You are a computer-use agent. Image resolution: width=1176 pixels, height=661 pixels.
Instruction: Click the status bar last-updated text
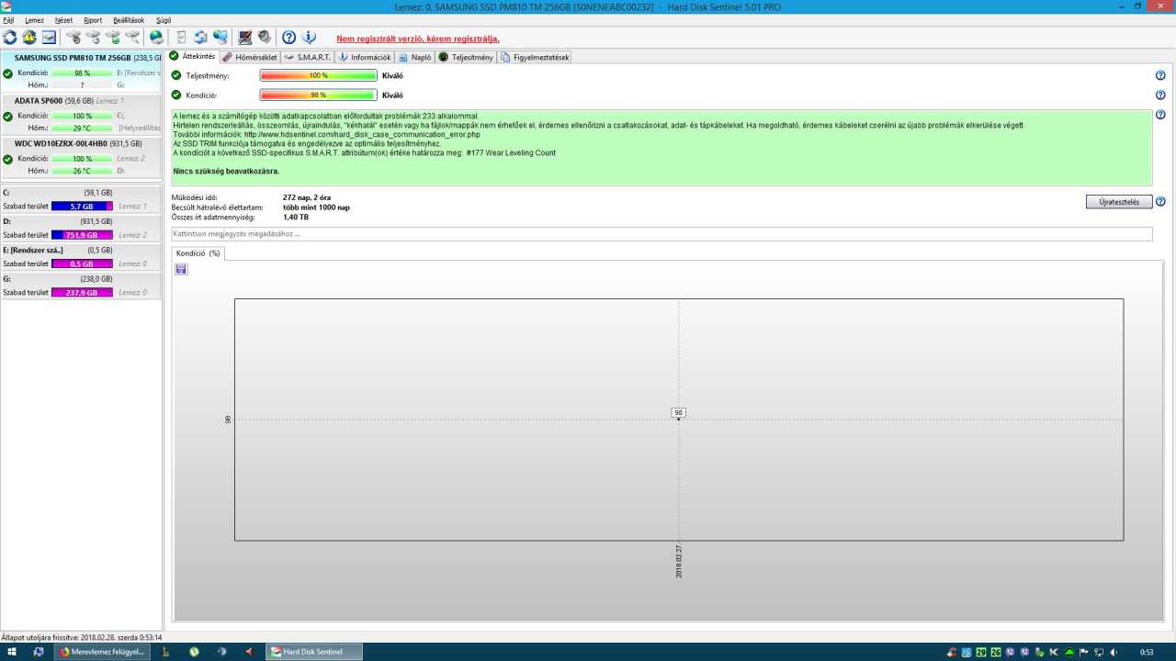pyautogui.click(x=82, y=637)
